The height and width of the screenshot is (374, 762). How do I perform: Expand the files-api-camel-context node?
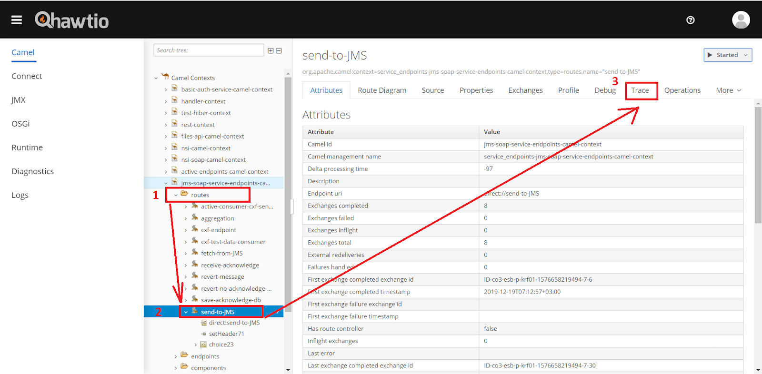tap(166, 137)
